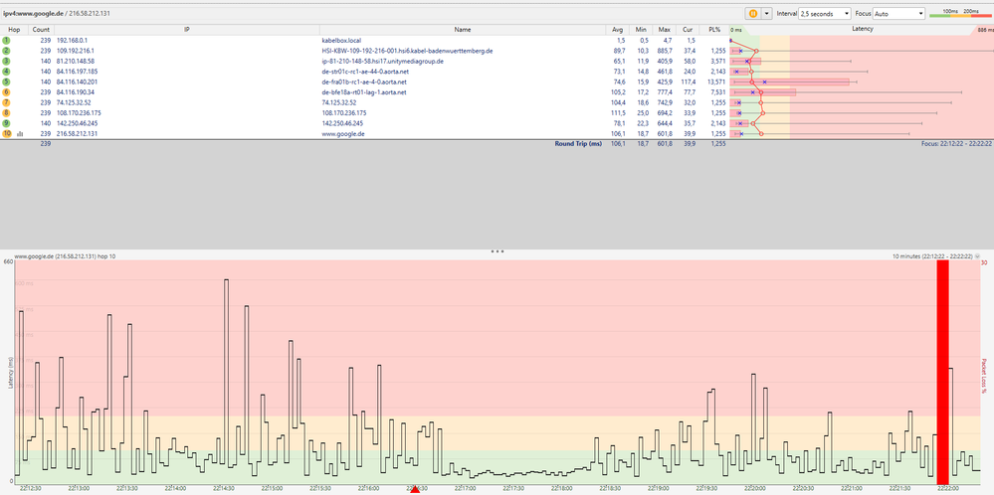Select the hop 1 green circle icon
This screenshot has width=994, height=495.
(x=6, y=40)
